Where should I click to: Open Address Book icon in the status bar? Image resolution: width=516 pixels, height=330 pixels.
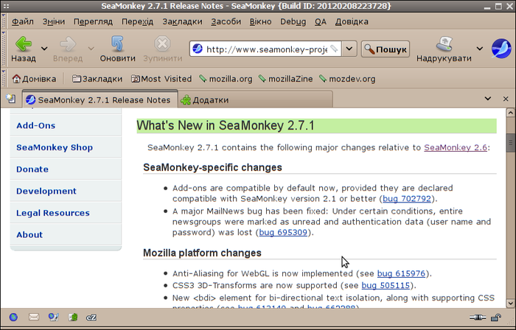73,317
